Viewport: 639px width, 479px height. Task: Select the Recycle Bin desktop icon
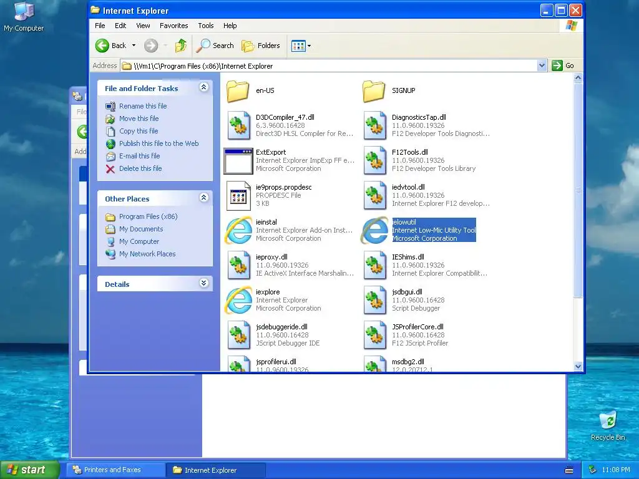point(608,426)
